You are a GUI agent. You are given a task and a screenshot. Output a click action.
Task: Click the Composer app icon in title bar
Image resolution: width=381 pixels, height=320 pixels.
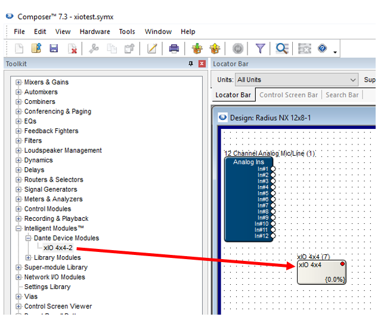pos(10,16)
